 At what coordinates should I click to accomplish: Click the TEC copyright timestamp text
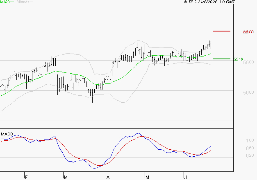click(x=209, y=2)
